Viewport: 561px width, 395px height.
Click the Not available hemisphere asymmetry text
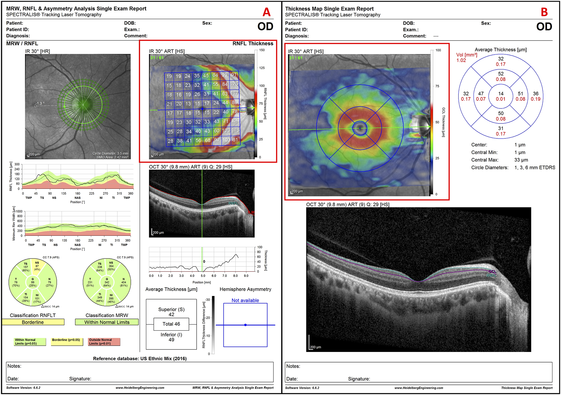245,300
